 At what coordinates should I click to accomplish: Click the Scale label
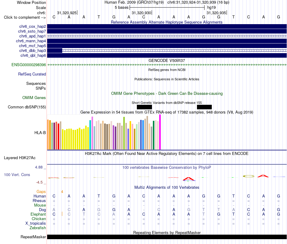point(41,8)
